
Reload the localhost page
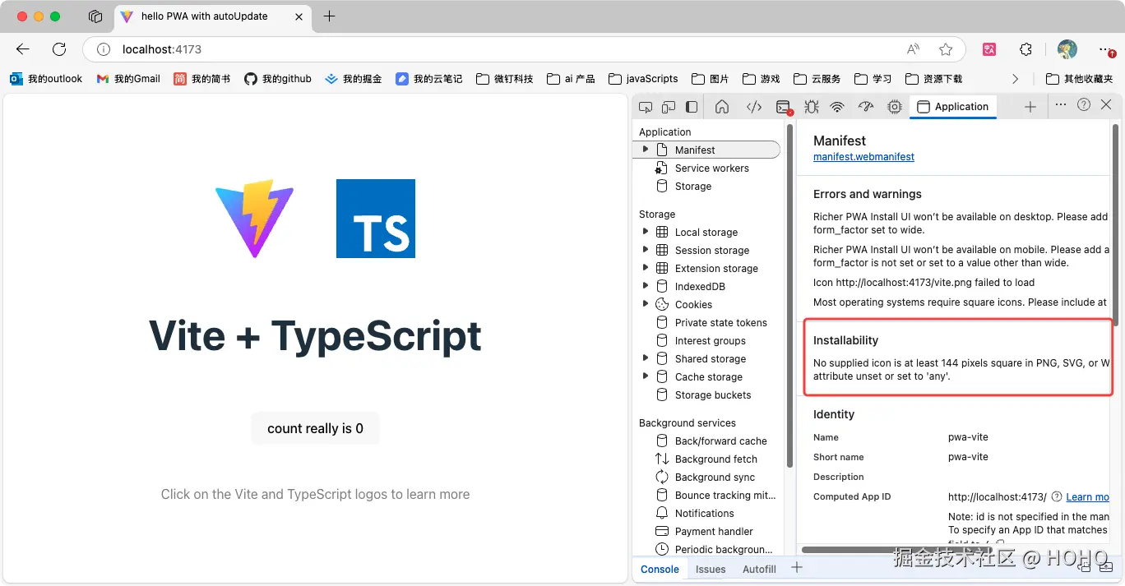59,49
